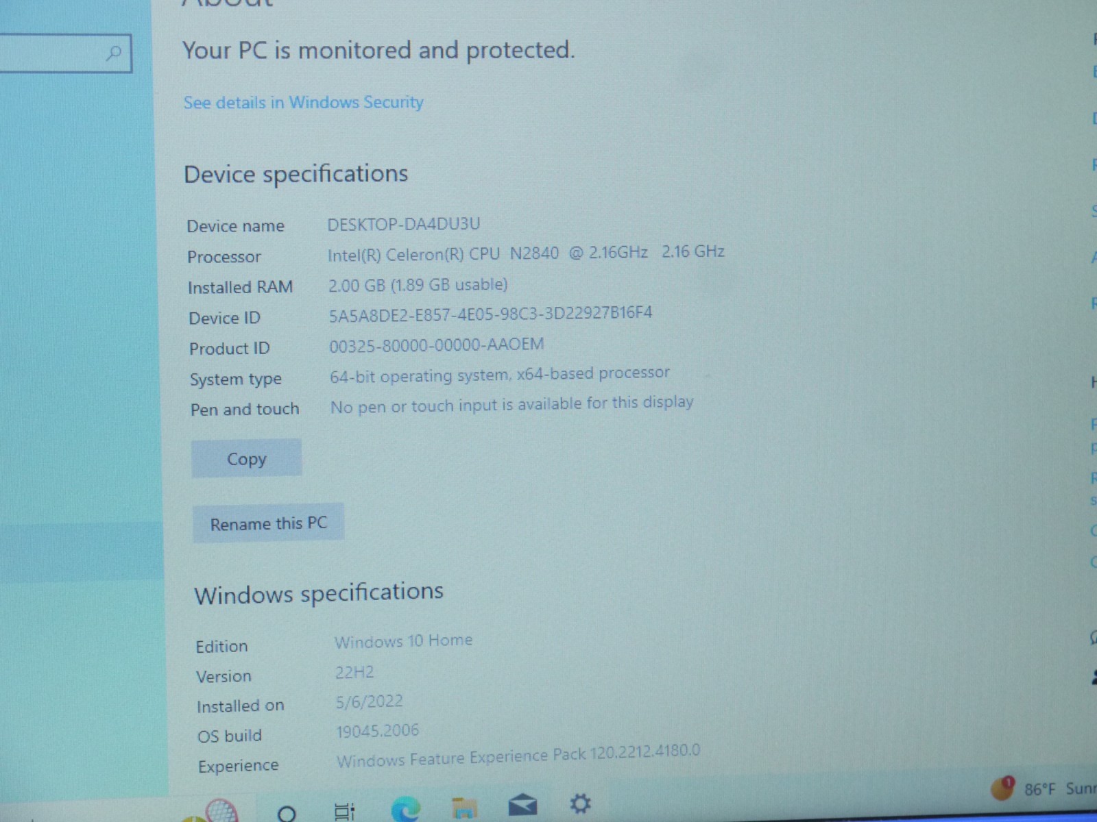Click the OS build label
This screenshot has width=1097, height=822.
tap(230, 736)
